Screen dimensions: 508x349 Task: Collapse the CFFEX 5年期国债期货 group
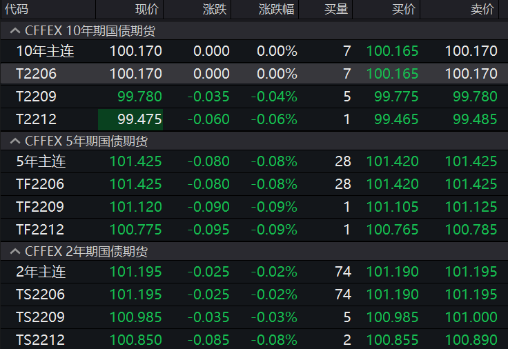(14, 141)
